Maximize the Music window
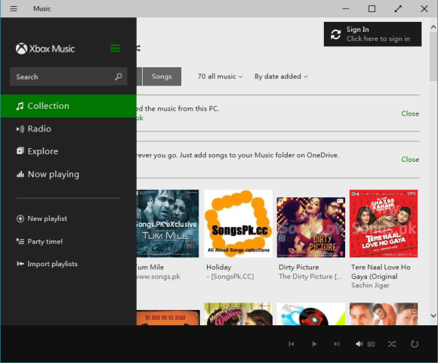 point(372,8)
